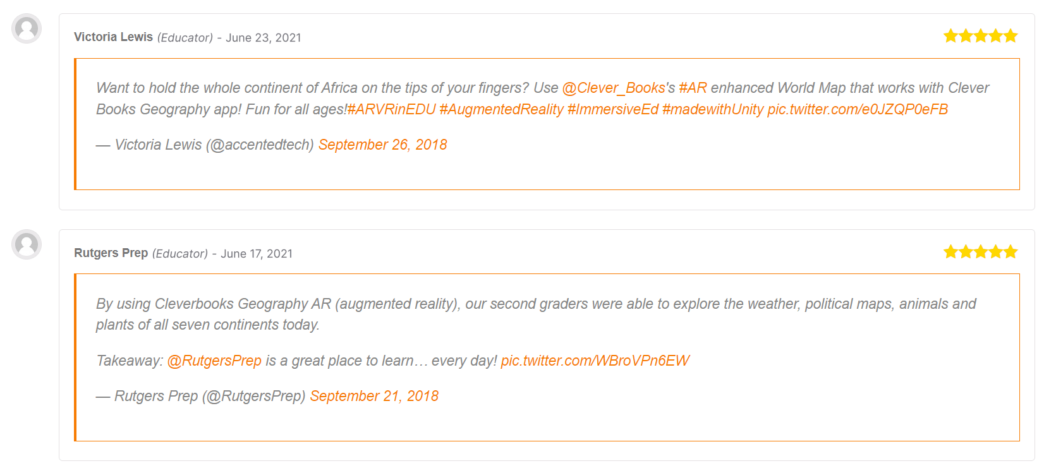Click the third star in Rutgers Prep's rating
Screen dimensions: 1044x473
[981, 252]
